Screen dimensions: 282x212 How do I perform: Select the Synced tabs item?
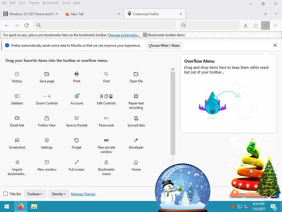tap(136, 121)
